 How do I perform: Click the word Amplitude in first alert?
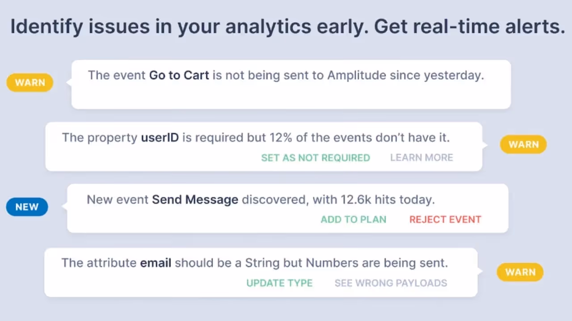click(357, 75)
